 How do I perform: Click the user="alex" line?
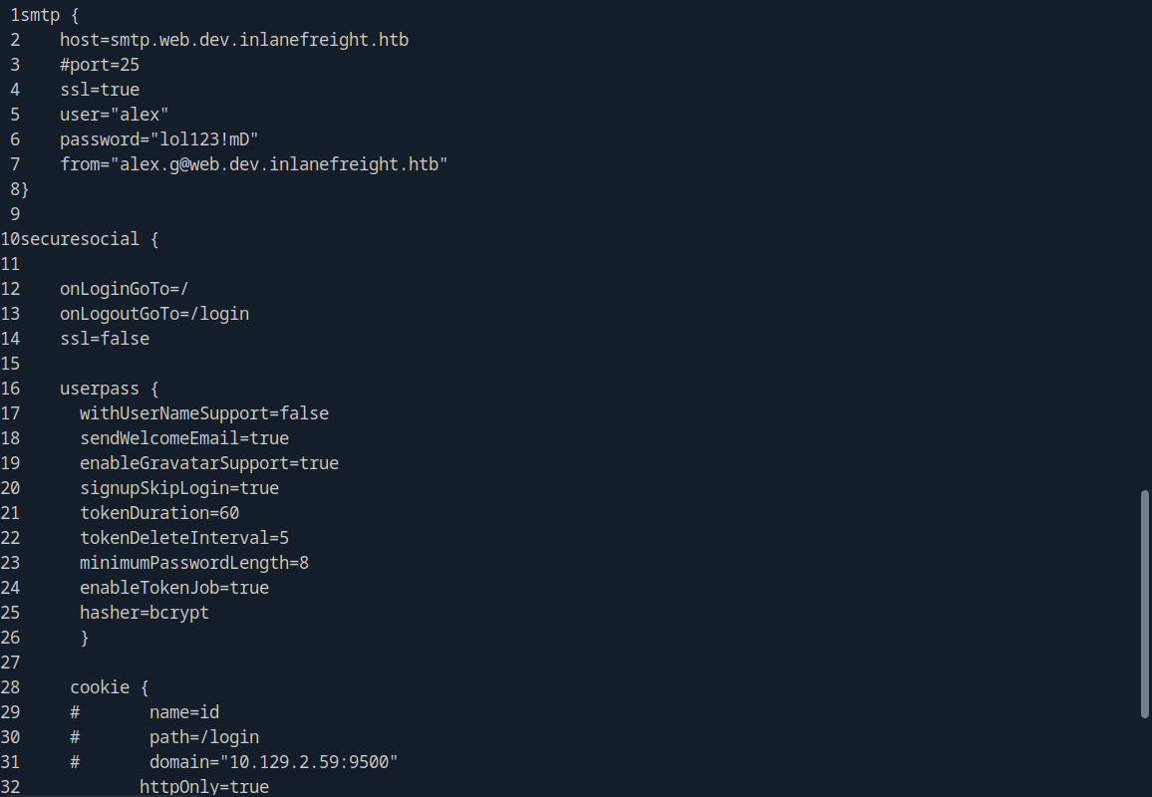pyautogui.click(x=114, y=115)
